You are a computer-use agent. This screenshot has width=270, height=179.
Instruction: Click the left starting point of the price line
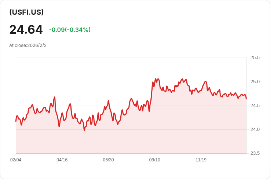(x=16, y=121)
